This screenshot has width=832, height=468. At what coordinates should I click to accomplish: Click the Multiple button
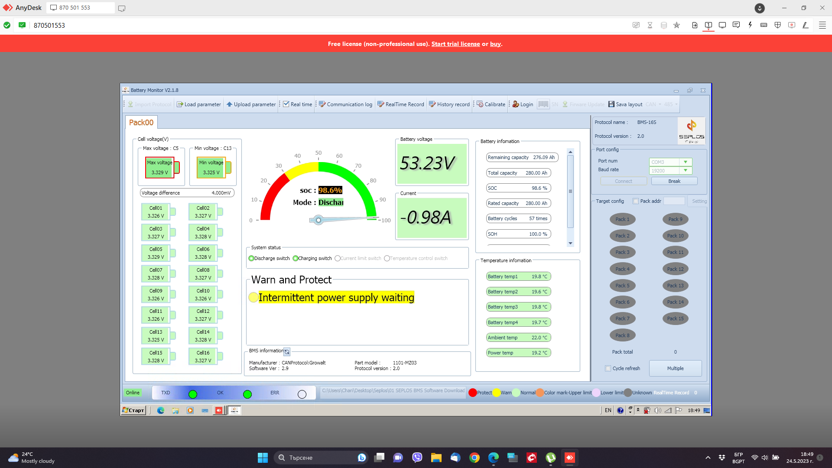coord(675,368)
